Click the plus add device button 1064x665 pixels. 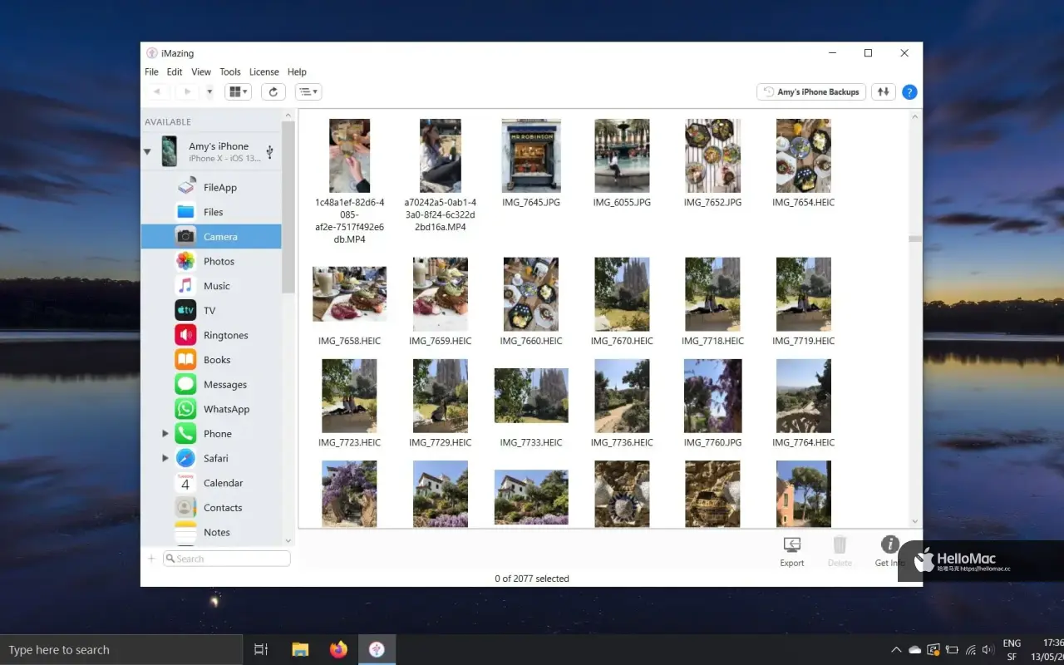(x=151, y=559)
